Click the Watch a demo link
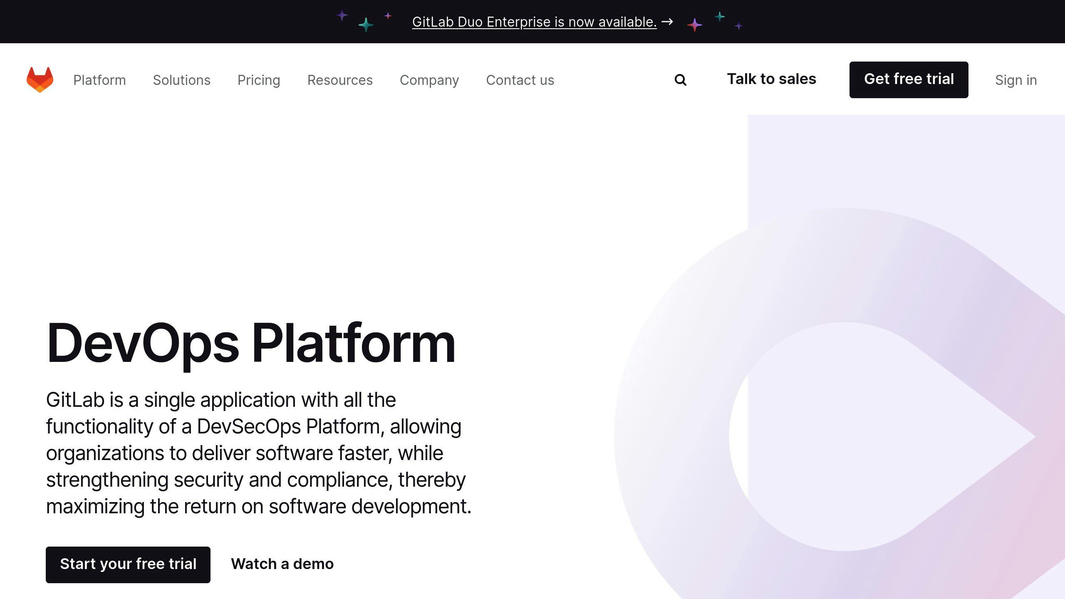The image size is (1065, 599). [282, 564]
